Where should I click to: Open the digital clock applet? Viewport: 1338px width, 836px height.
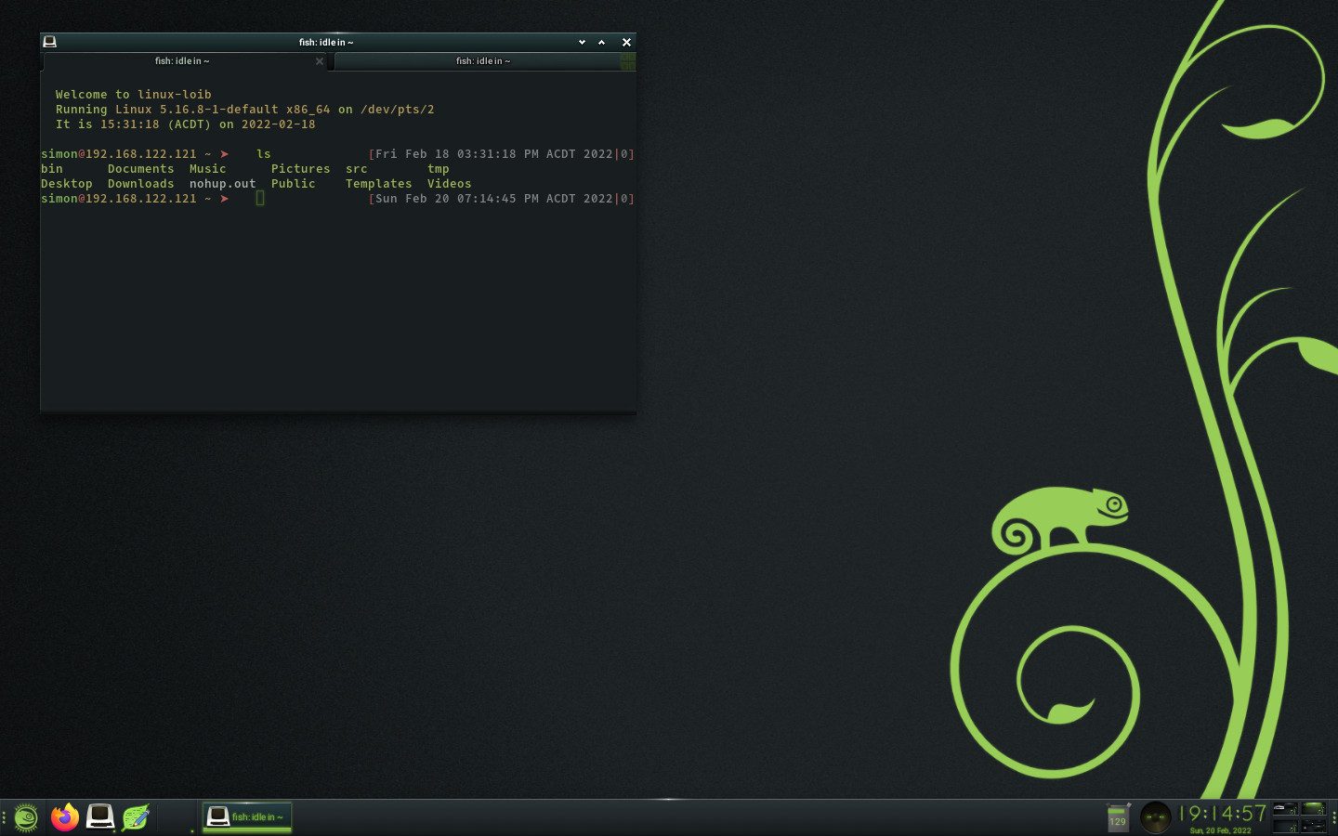tap(1223, 814)
